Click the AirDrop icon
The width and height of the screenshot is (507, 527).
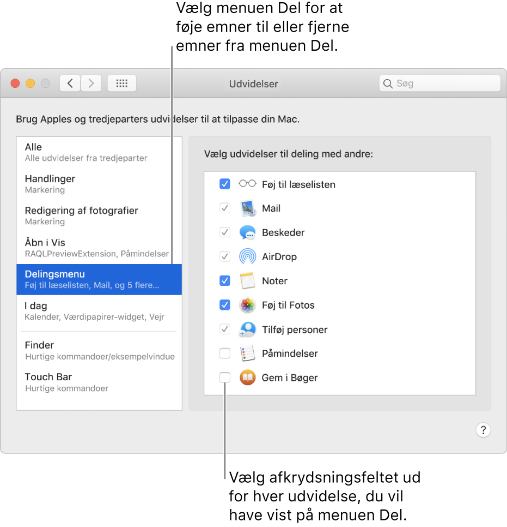[247, 256]
